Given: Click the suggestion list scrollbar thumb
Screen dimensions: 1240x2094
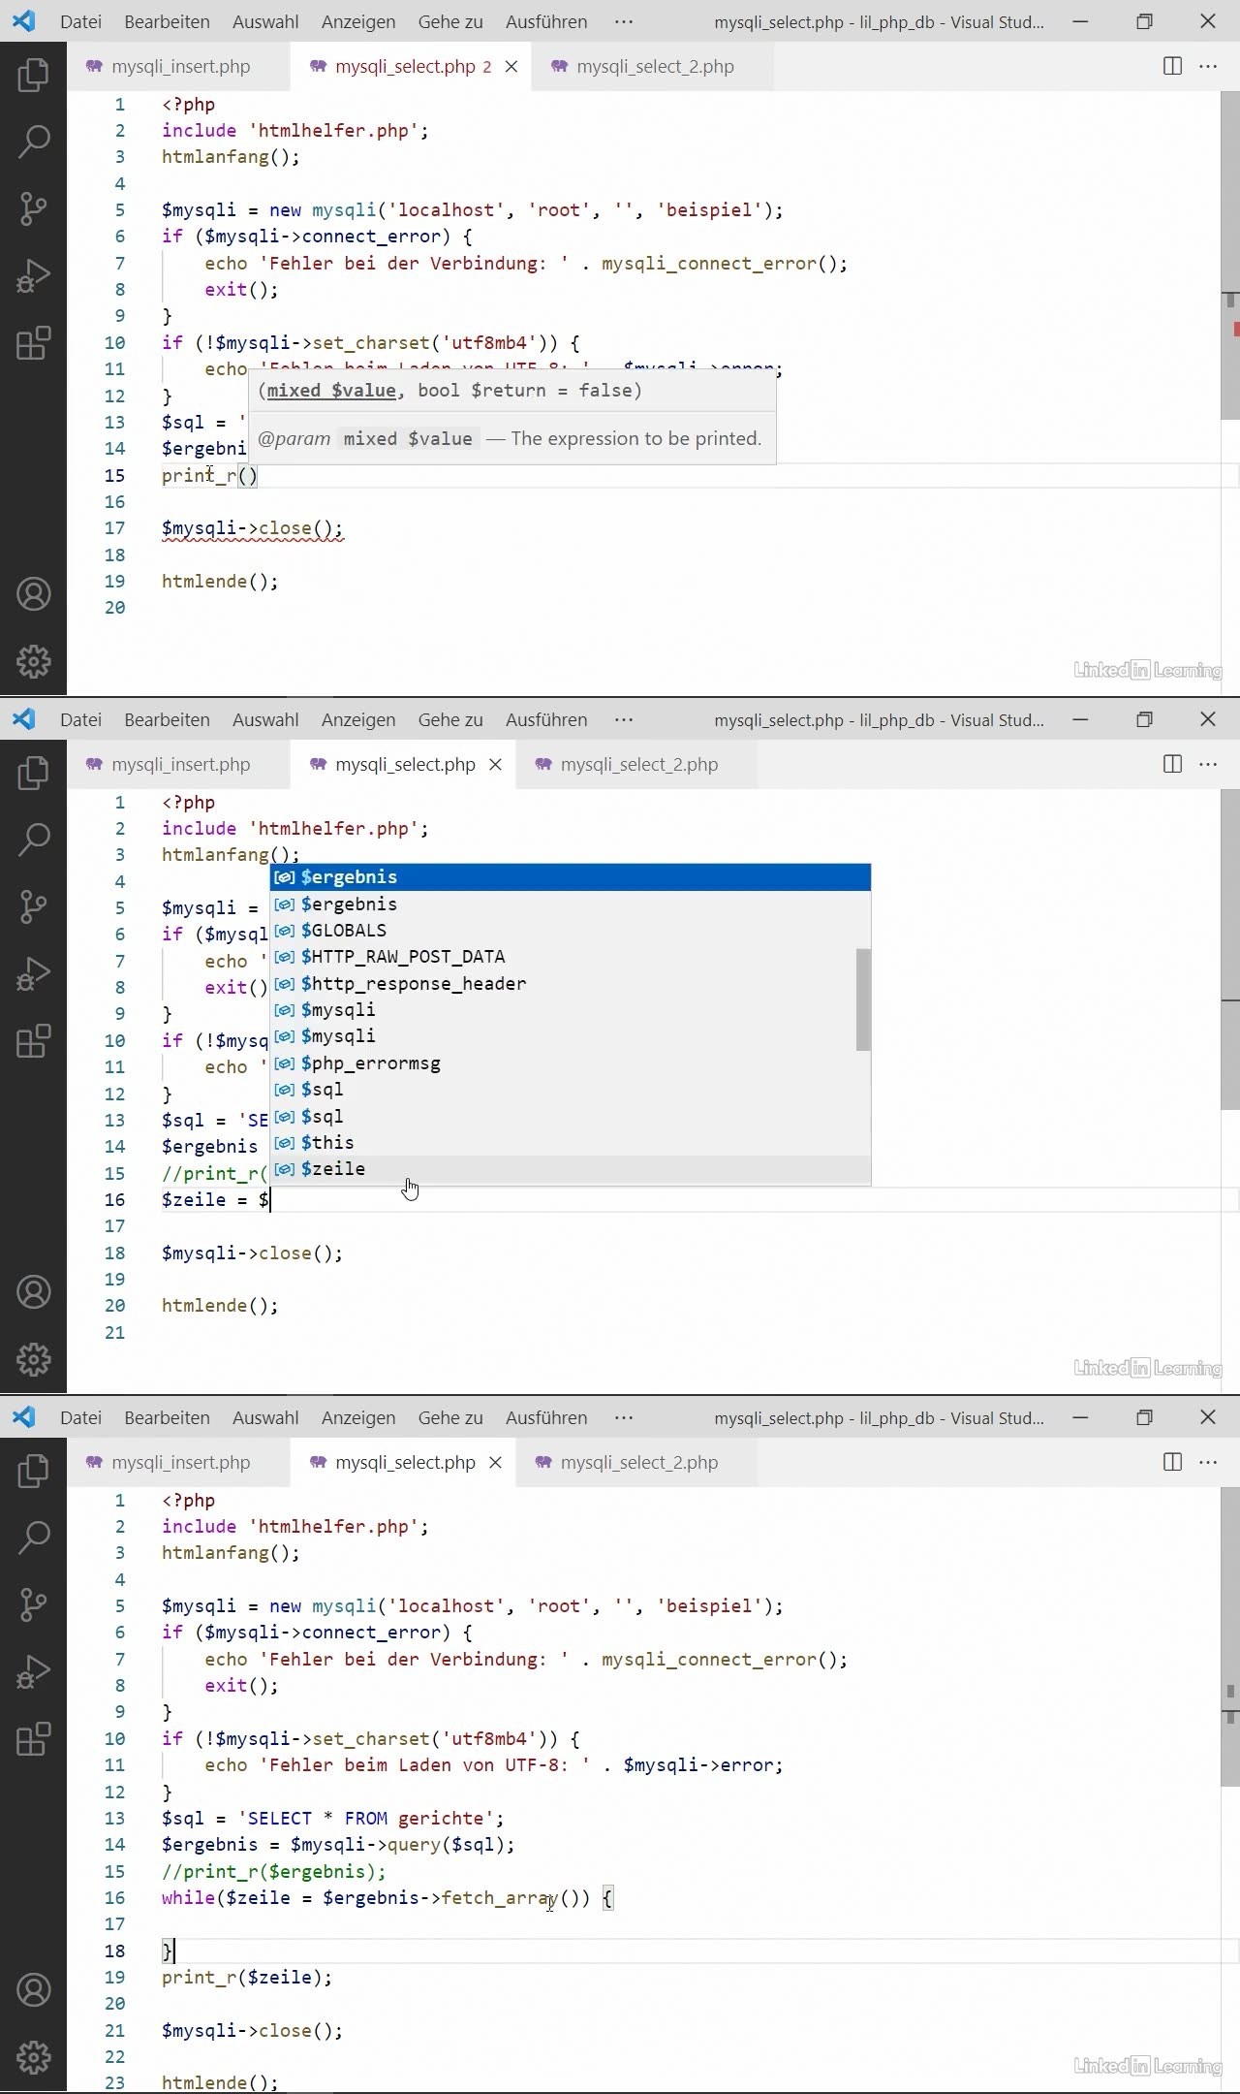Looking at the screenshot, I should click(863, 999).
